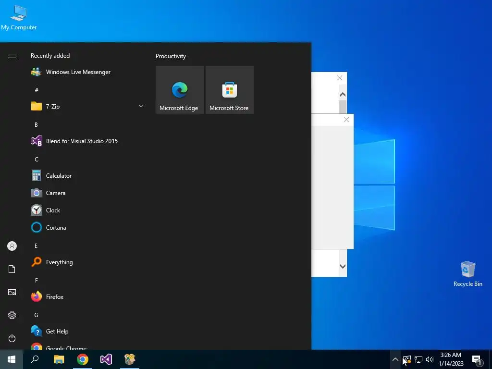Open the network icon in system tray
The image size is (492, 369).
(x=418, y=359)
